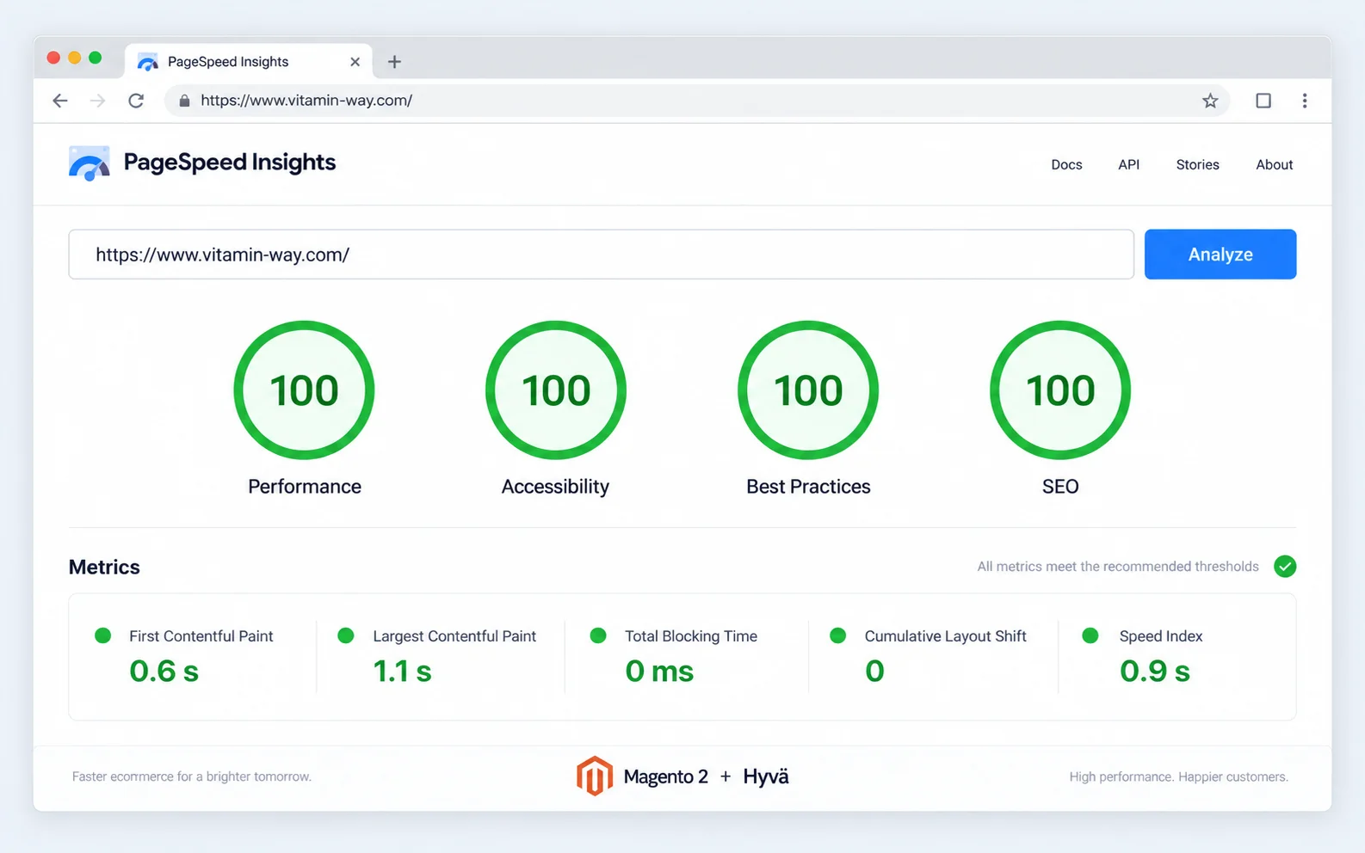Screen dimensions: 1365x853
Task: Click 'Magento 2' text in footer
Action: (x=665, y=776)
